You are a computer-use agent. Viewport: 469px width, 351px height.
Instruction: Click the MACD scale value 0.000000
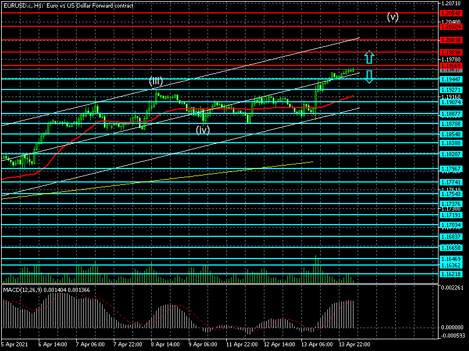(452, 328)
